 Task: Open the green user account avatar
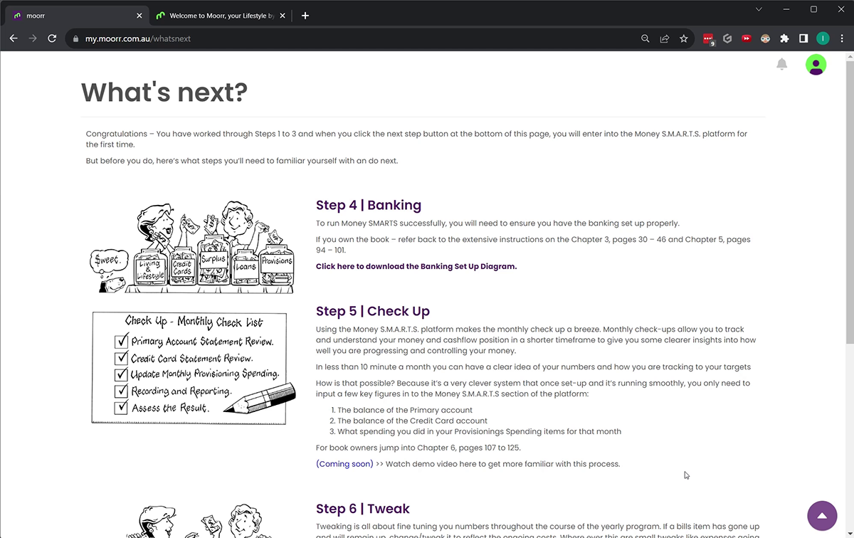[816, 64]
